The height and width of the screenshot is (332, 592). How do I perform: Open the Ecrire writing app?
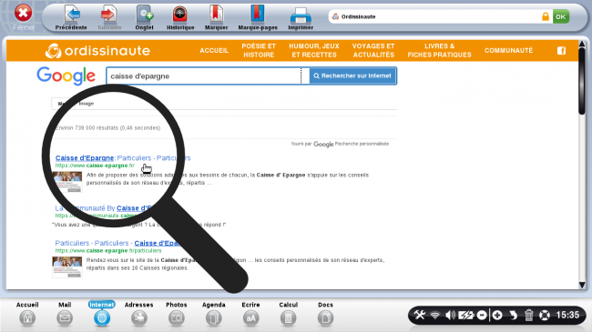250,314
